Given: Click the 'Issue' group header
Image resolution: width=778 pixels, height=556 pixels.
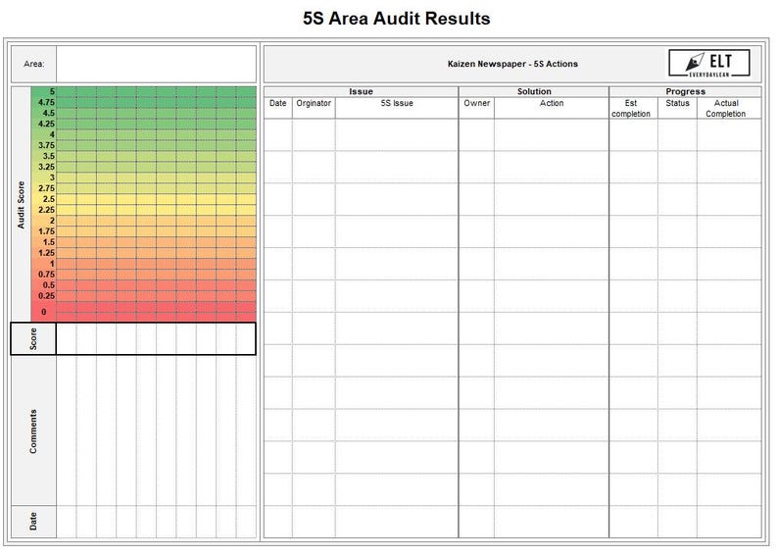Looking at the screenshot, I should tap(361, 91).
